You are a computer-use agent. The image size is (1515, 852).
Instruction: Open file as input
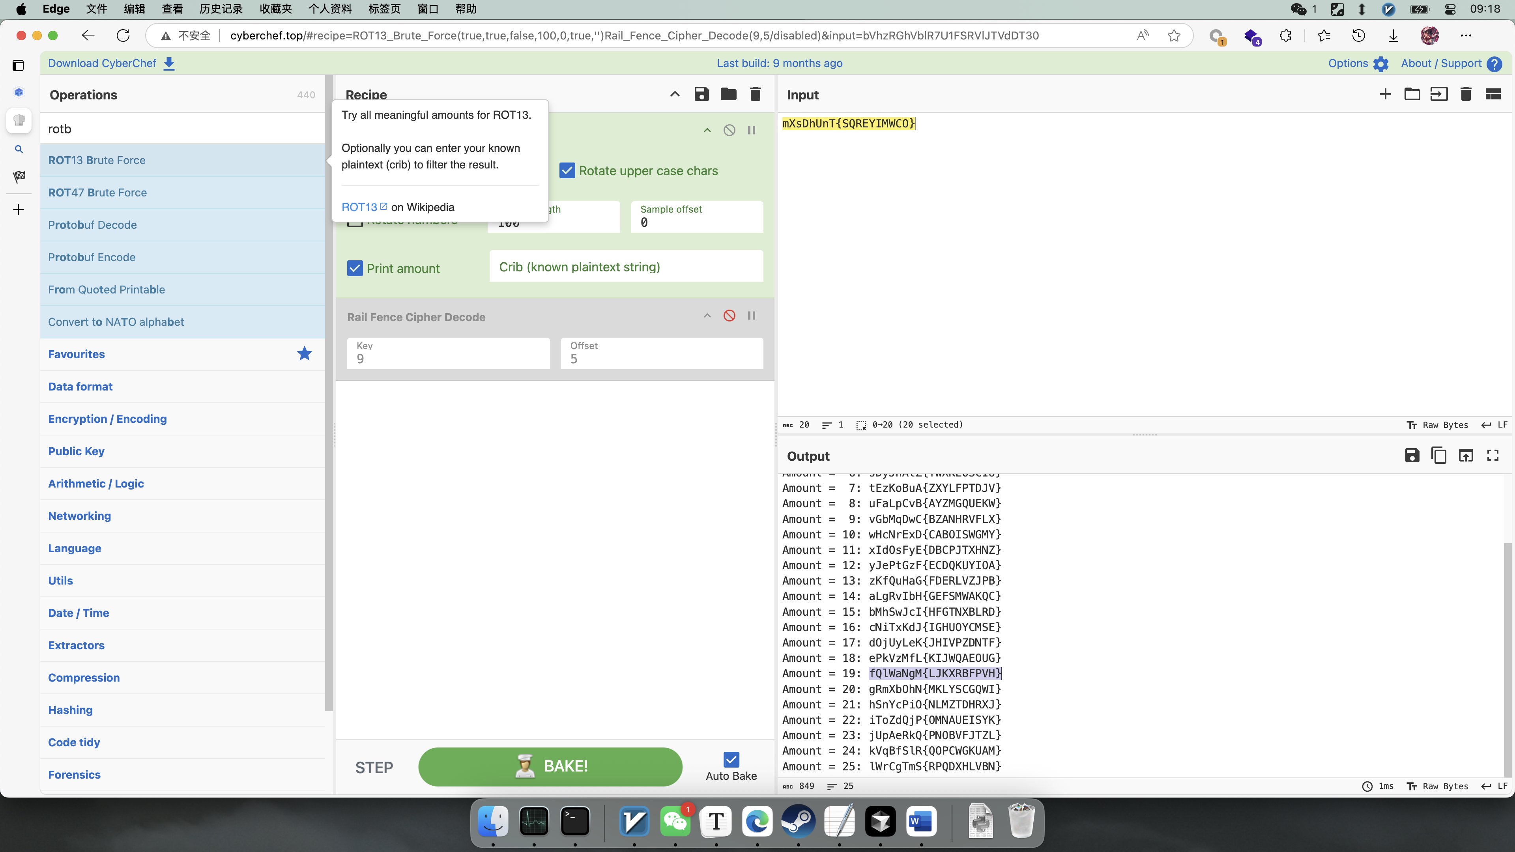click(1439, 95)
